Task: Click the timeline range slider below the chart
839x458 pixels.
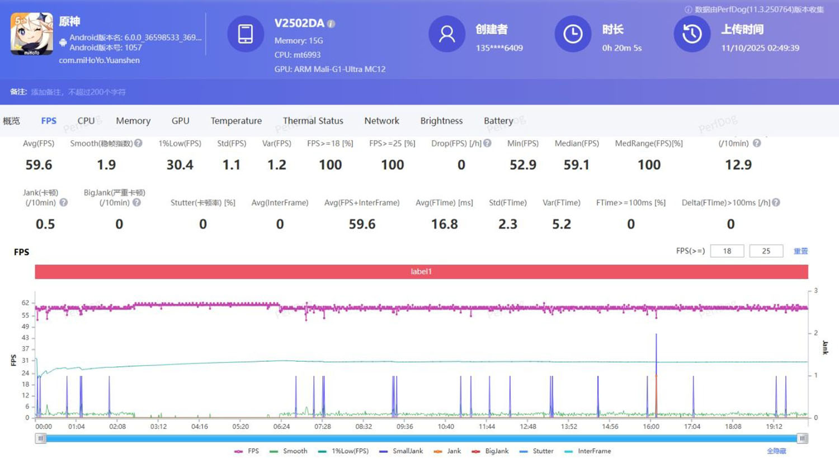Action: click(x=419, y=438)
